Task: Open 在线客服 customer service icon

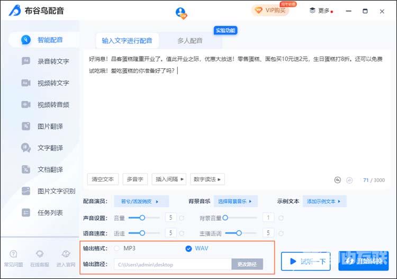Action: pyautogui.click(x=40, y=254)
